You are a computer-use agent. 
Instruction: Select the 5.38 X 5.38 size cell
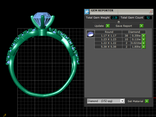(x=109, y=47)
